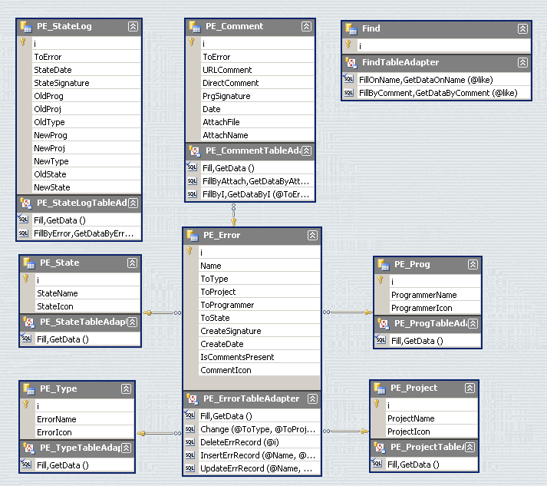Click the PE_State table icon
This screenshot has height=486, width=547.
(29, 263)
